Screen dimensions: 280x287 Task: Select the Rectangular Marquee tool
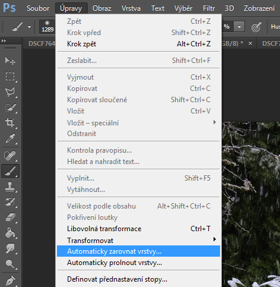10,76
